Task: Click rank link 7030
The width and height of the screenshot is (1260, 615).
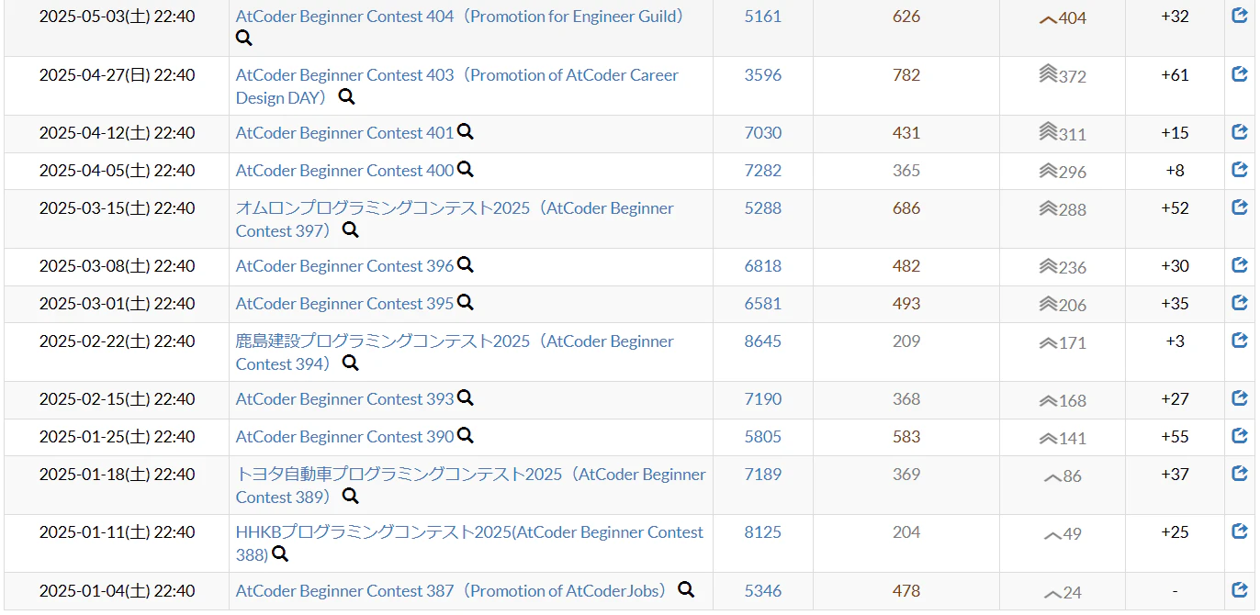Action: pos(763,133)
